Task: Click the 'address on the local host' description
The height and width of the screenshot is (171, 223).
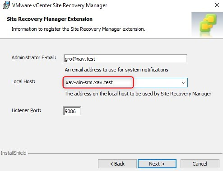Action: pyautogui.click(x=138, y=94)
